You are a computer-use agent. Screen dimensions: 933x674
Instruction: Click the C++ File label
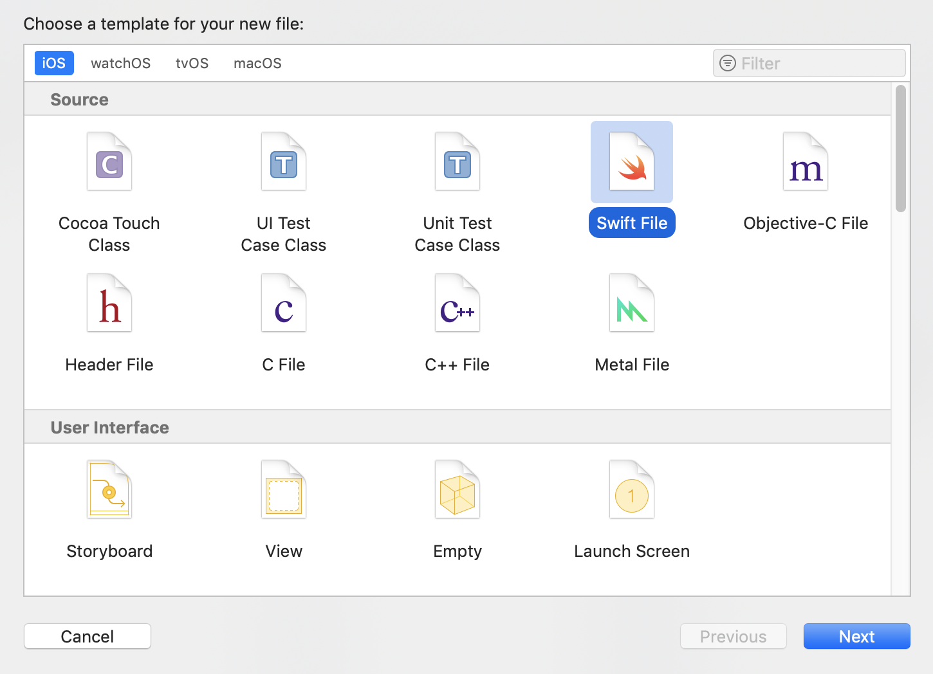point(457,365)
